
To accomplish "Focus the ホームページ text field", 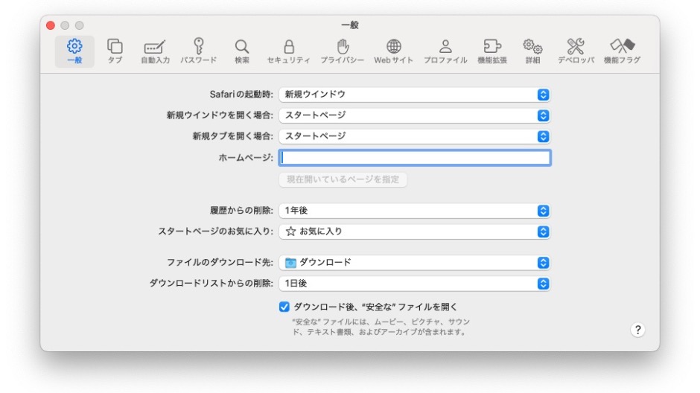I will coord(415,158).
